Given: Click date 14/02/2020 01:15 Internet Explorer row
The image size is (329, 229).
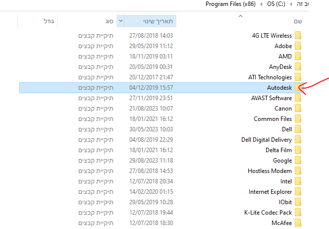Looking at the screenshot, I should (151, 192).
